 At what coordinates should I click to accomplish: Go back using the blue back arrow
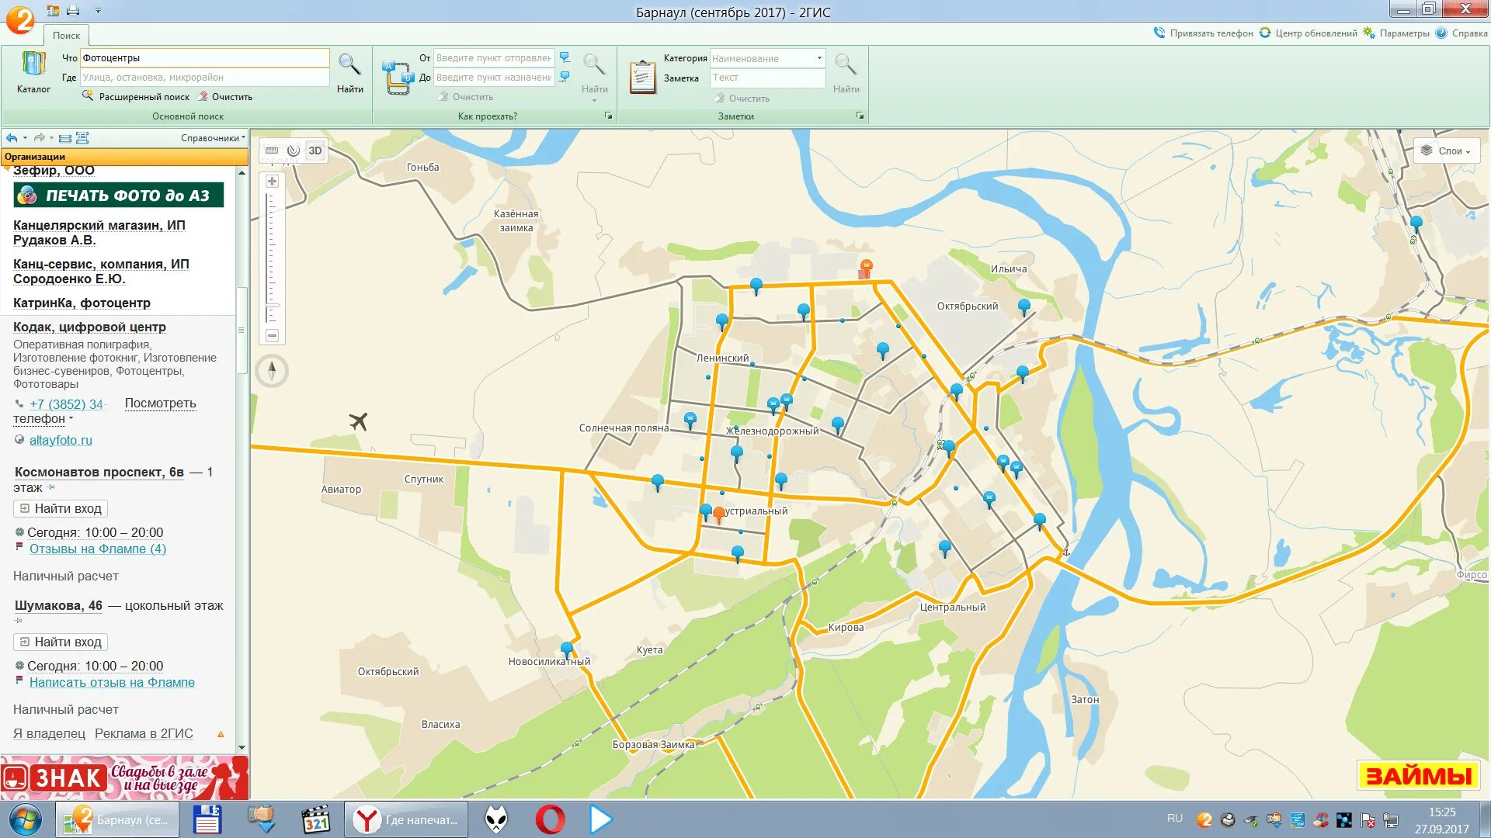[11, 138]
